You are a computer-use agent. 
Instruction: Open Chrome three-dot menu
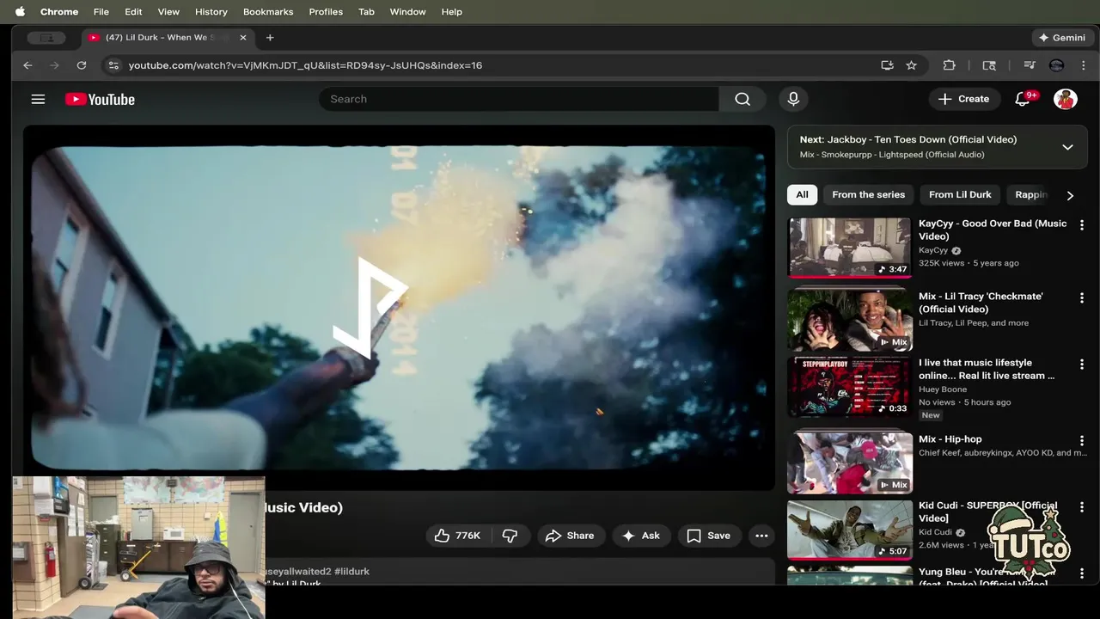click(1083, 65)
